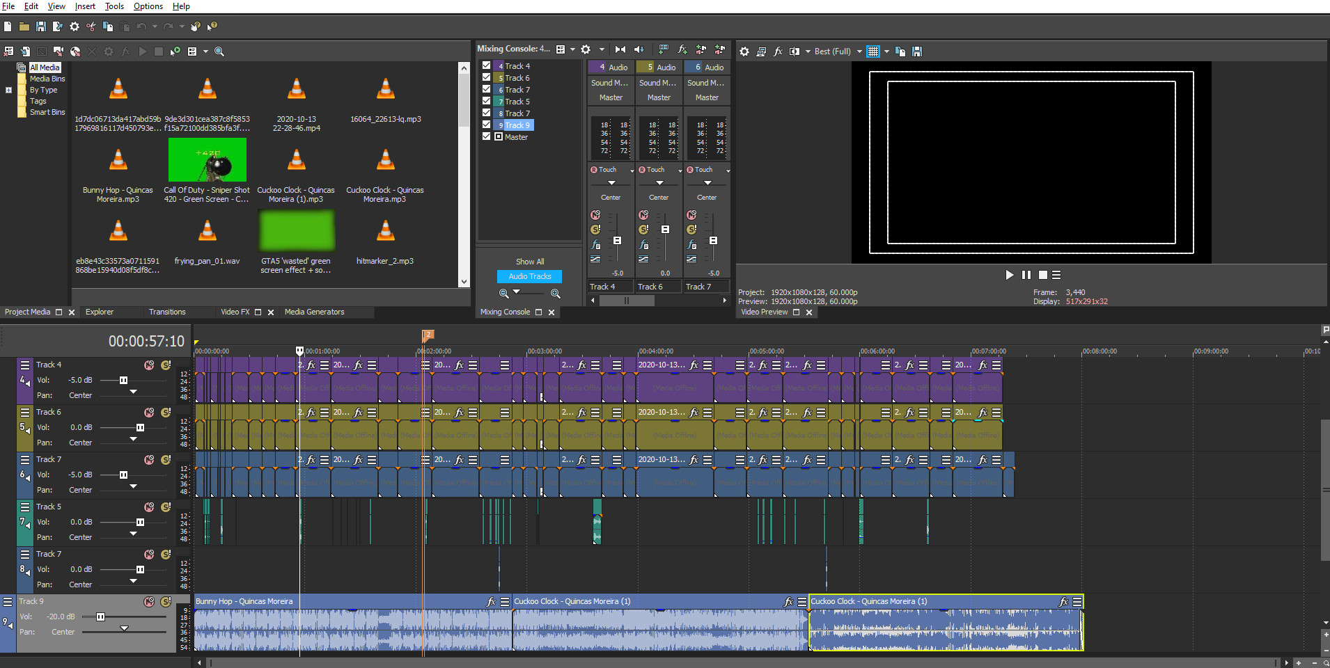Toggle the preview Overlays grid icon

[873, 51]
